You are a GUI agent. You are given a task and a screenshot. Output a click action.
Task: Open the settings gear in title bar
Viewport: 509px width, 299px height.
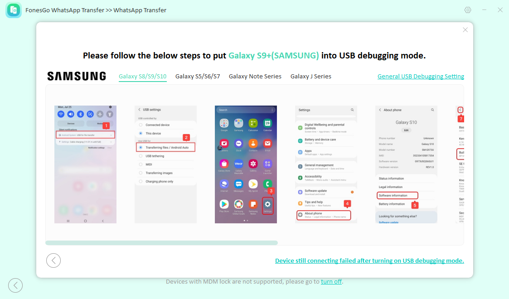467,10
